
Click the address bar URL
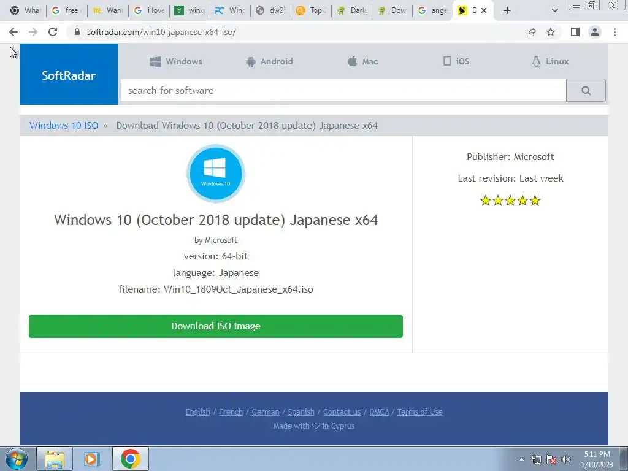coord(161,32)
